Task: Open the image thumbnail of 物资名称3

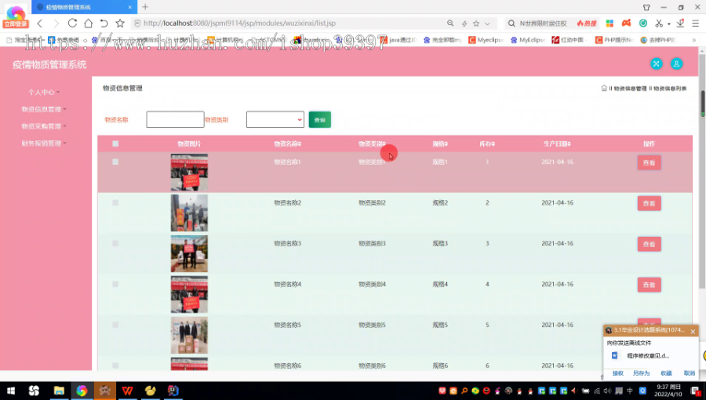Action: [189, 254]
